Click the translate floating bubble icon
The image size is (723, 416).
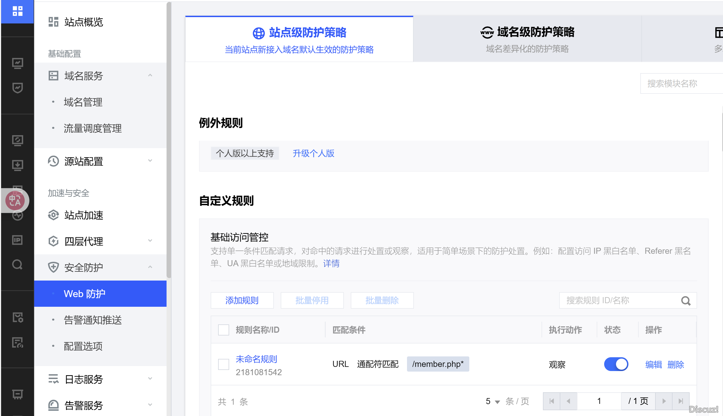point(15,200)
